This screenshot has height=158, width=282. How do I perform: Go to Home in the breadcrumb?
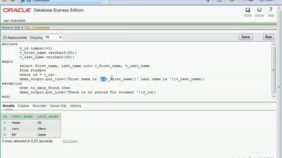pos(6,28)
